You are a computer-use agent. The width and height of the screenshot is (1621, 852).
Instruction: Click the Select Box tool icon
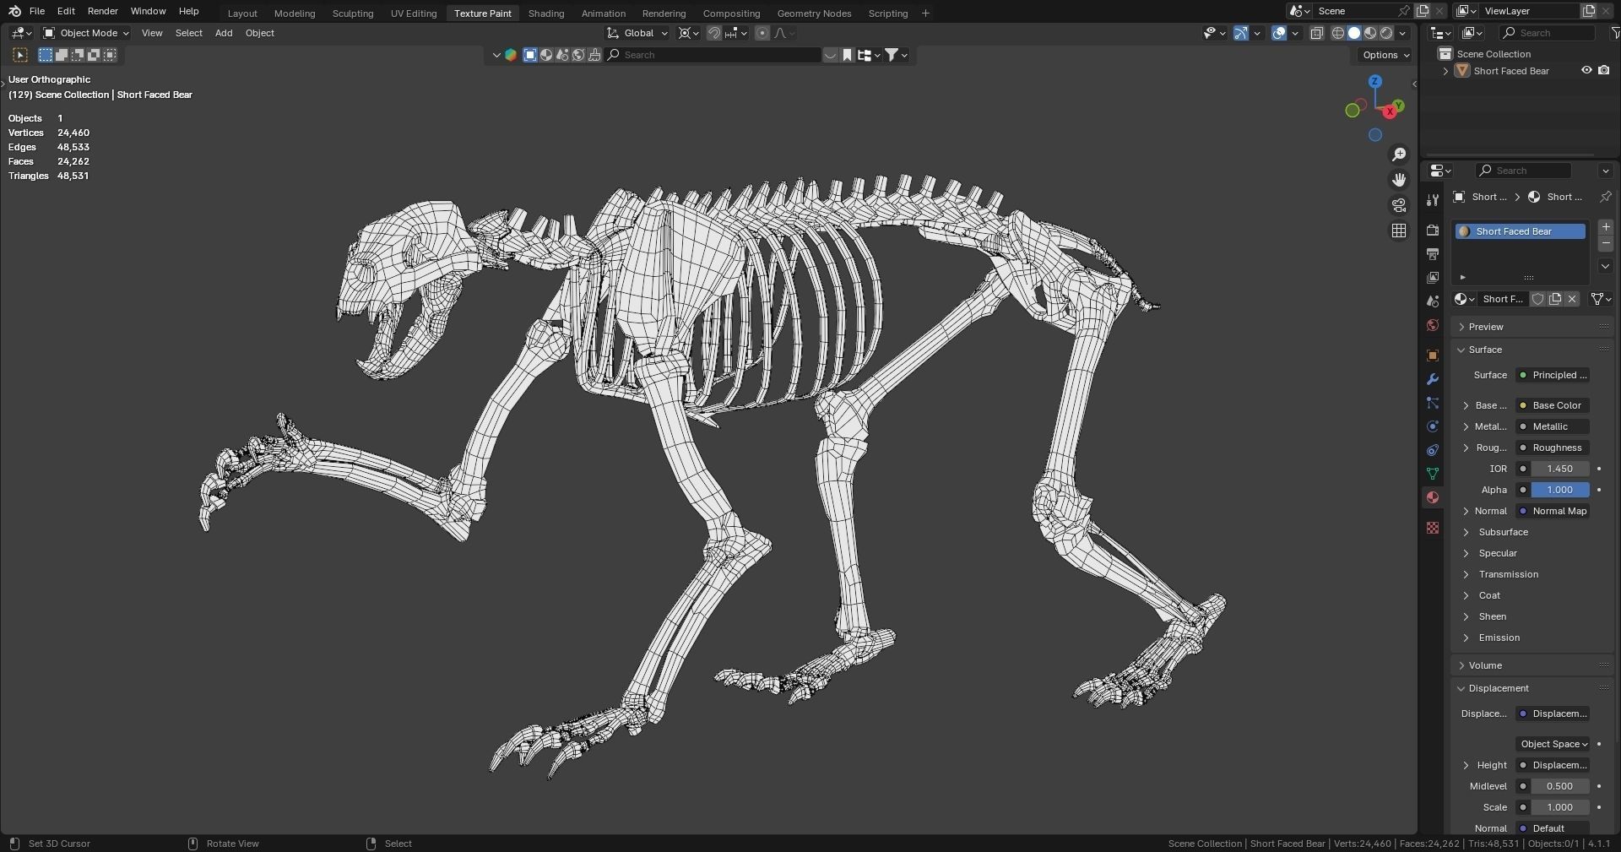tap(20, 55)
